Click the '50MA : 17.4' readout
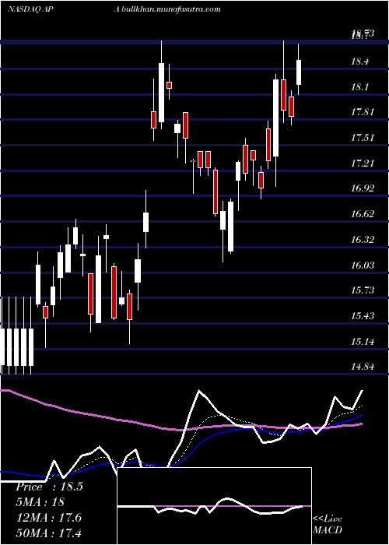This screenshot has width=389, height=545. pyautogui.click(x=48, y=533)
